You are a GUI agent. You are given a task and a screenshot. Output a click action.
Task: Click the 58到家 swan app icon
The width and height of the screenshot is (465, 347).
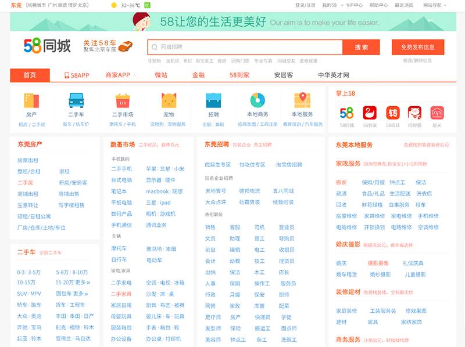(370, 112)
